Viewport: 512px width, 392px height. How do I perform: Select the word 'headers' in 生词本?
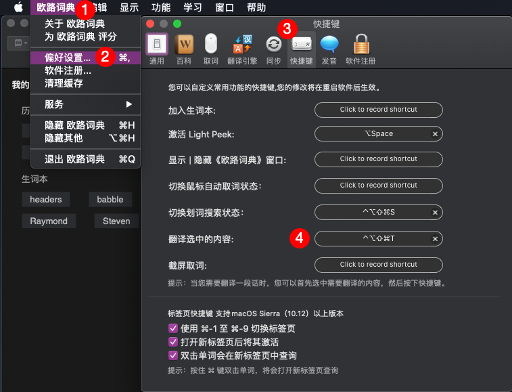pos(46,200)
